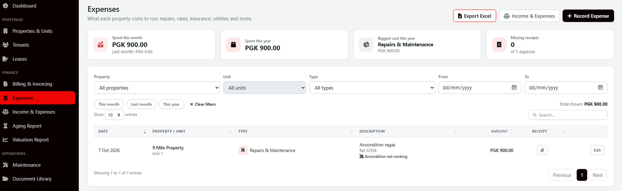Screen dimensions: 622x191
Task: Sort table by Date column
Action: click(x=121, y=131)
